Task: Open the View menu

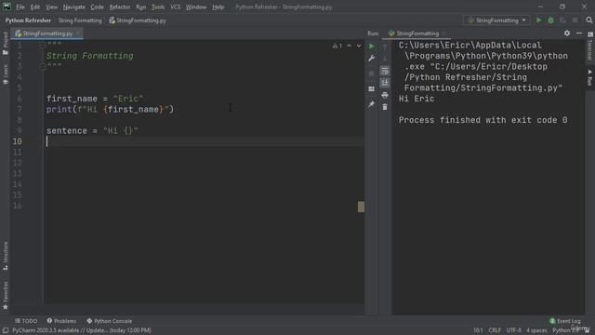Action: pos(52,7)
